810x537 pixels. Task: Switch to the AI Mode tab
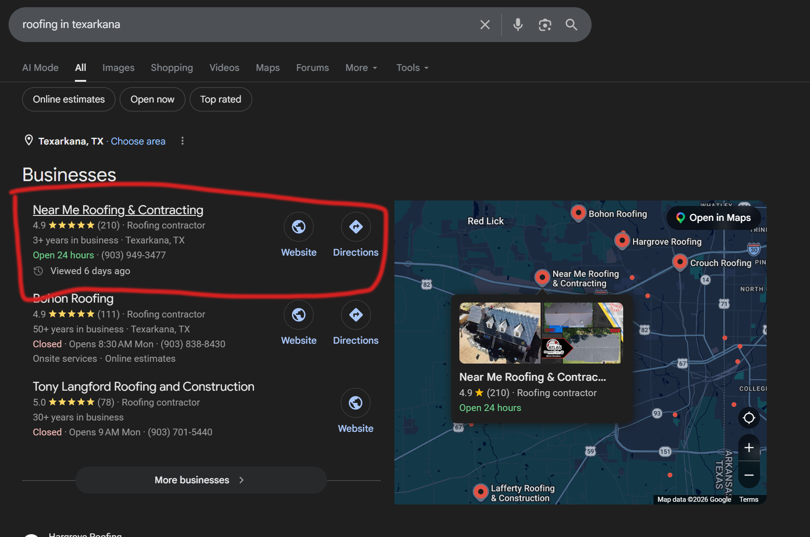41,68
